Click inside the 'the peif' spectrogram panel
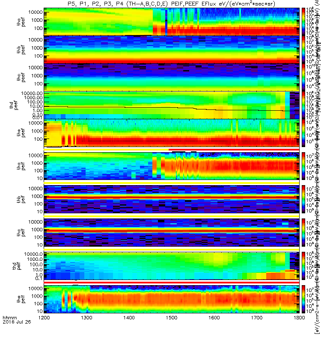This screenshot has width=321, height=342. [172, 299]
